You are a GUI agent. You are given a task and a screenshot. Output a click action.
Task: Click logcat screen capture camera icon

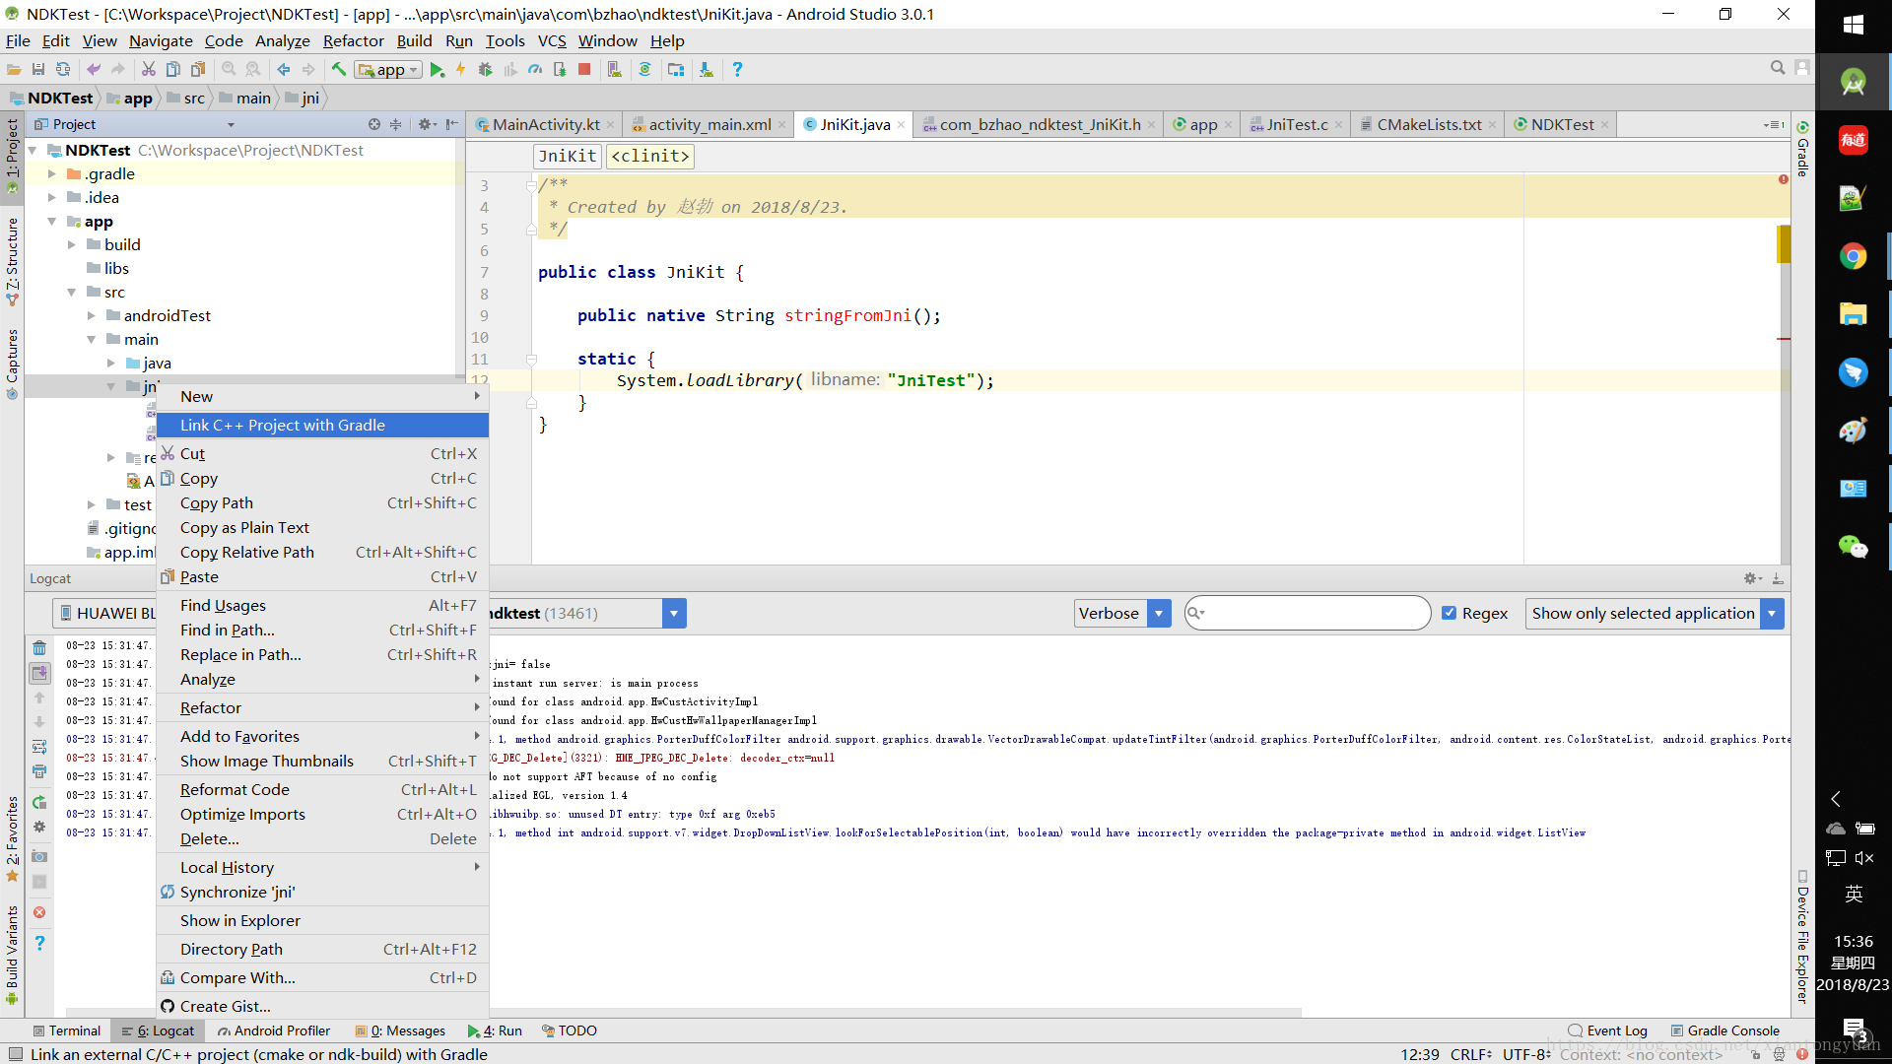coord(39,857)
